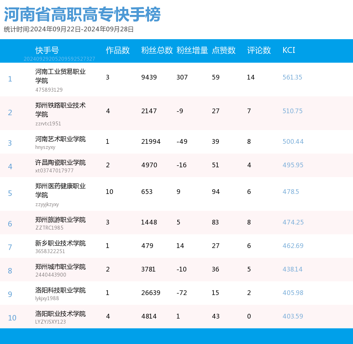Image resolution: width=353 pixels, height=344 pixels.
Task: Click fans total 9439
Action: point(149,77)
